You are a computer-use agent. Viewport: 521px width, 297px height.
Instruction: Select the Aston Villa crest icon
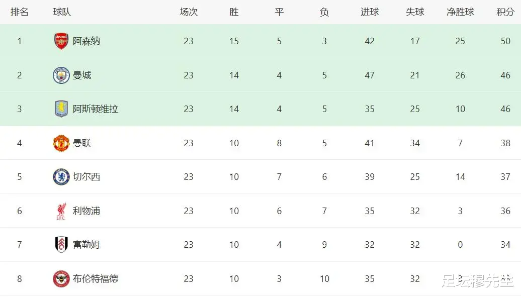click(x=61, y=109)
